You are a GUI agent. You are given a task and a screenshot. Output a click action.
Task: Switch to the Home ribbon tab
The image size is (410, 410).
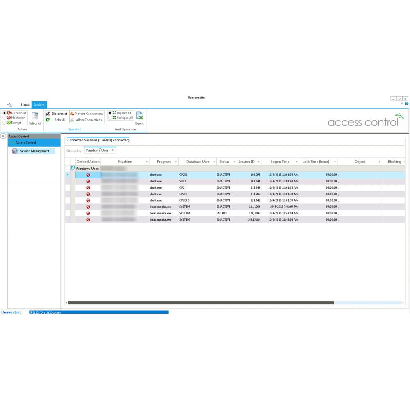coord(25,105)
